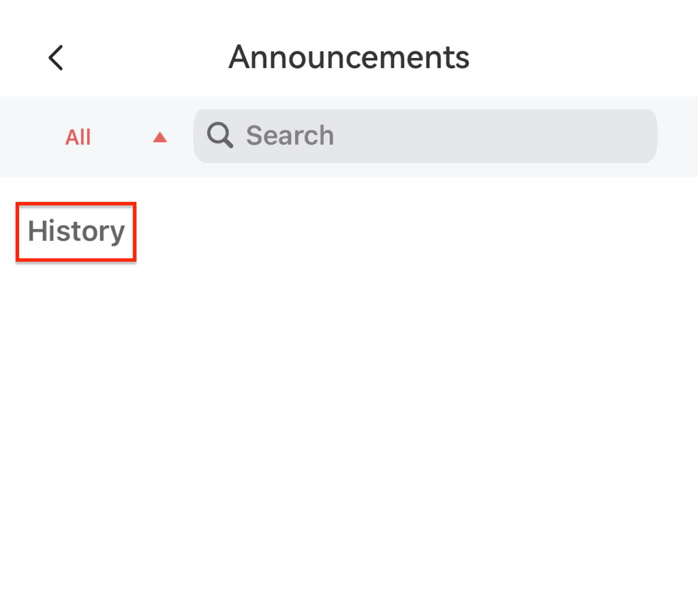Select the History section heading
698x597 pixels.
click(x=76, y=232)
